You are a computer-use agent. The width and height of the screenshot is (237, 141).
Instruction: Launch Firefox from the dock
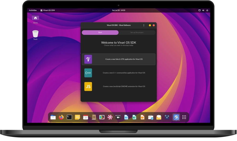click(61, 117)
